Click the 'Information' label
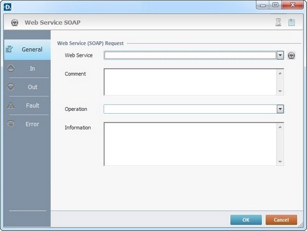307x231 pixels. coord(78,128)
